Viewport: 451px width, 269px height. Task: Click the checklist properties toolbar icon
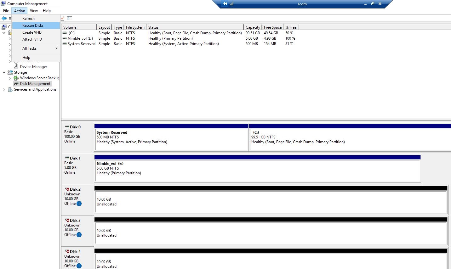70,18
